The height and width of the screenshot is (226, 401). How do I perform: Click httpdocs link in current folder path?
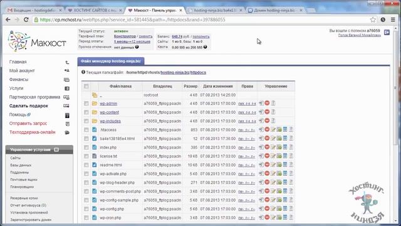coord(198,73)
